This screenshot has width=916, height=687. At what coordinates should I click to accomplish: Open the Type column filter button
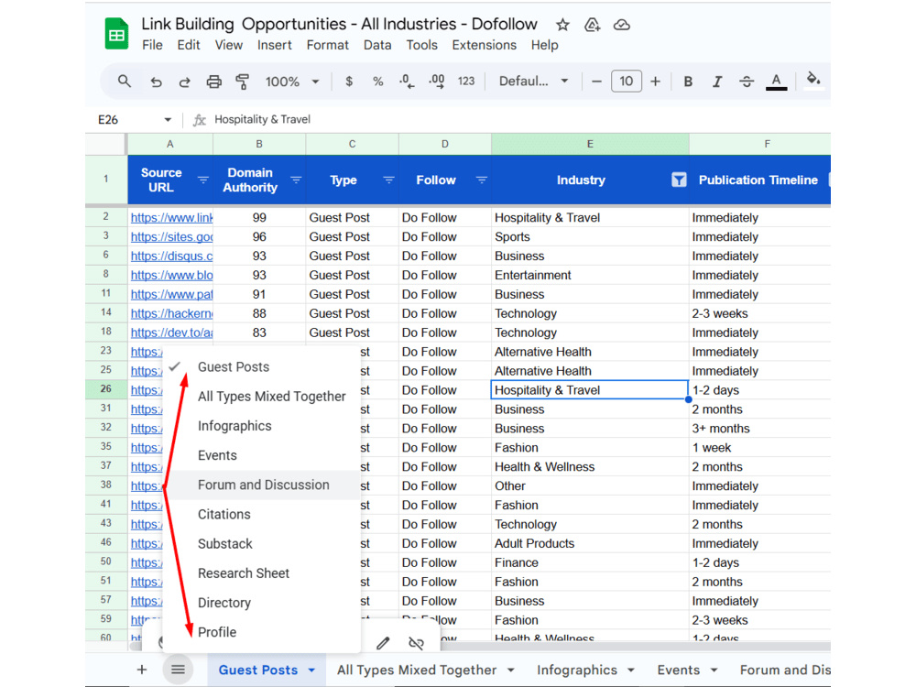tap(388, 180)
